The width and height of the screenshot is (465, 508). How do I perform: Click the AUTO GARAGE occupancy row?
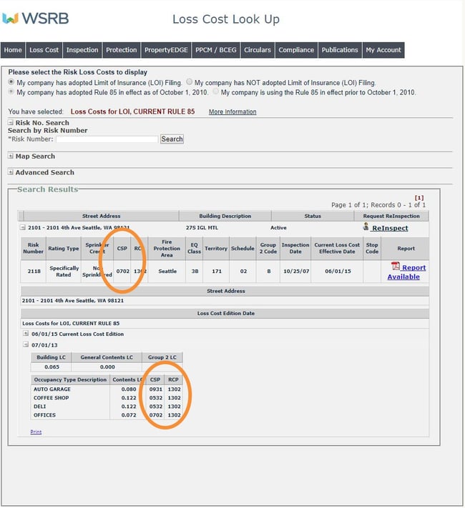pyautogui.click(x=107, y=389)
